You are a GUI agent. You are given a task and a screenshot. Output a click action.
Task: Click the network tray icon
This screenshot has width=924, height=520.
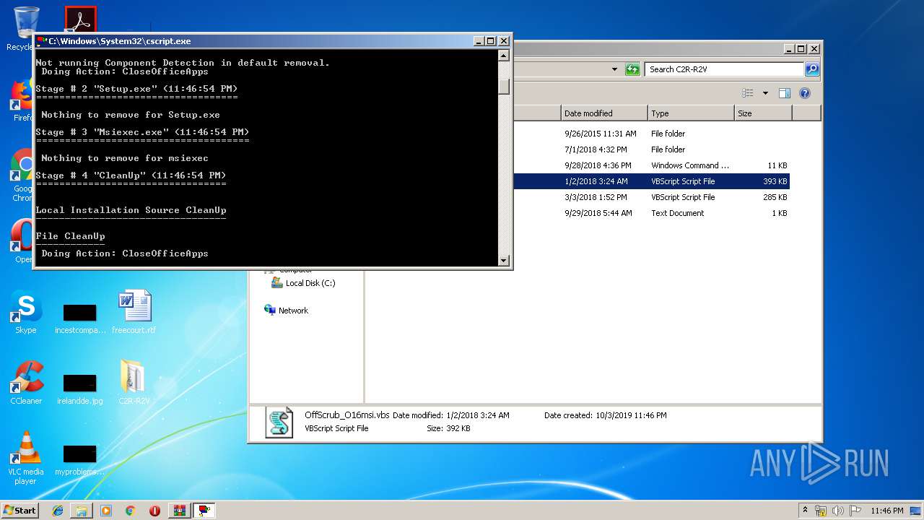pyautogui.click(x=821, y=511)
